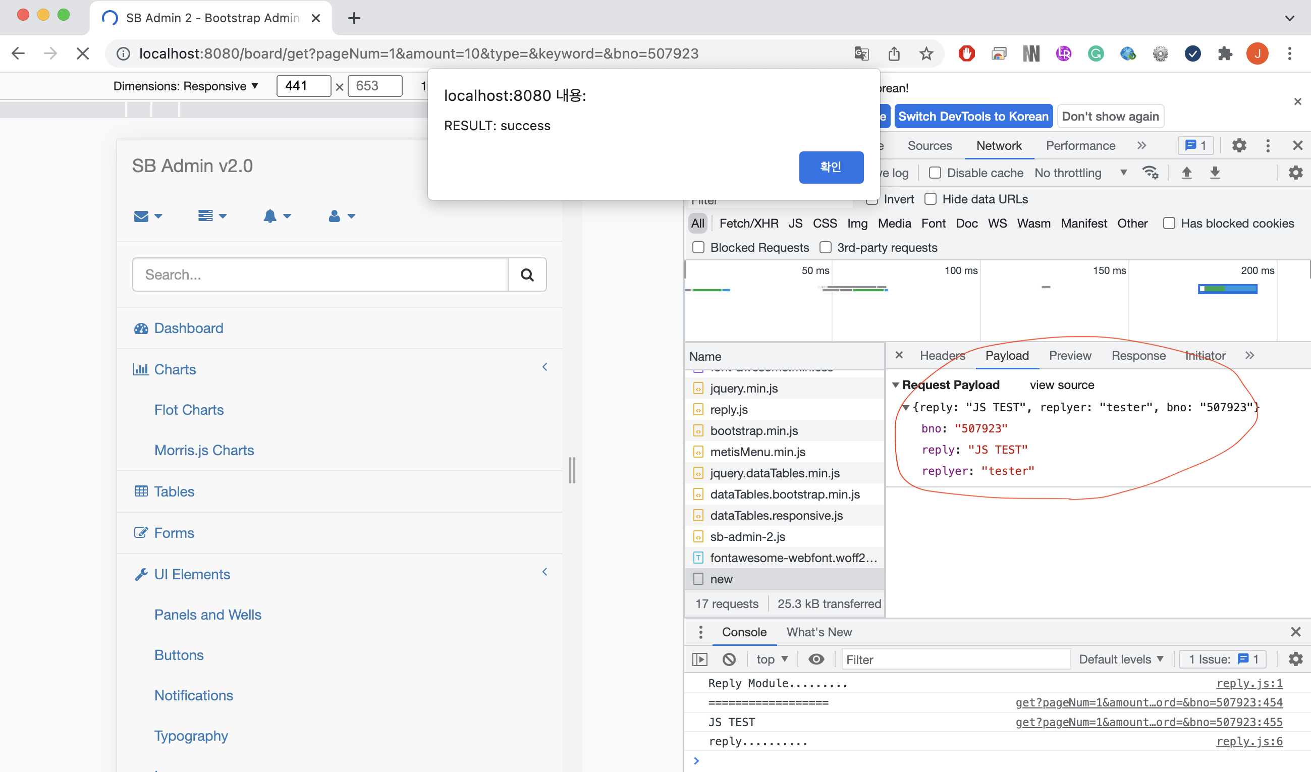Click the clear console icon
1311x772 pixels.
(729, 659)
